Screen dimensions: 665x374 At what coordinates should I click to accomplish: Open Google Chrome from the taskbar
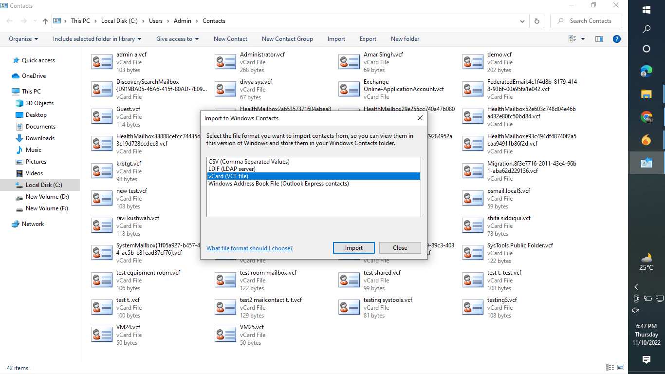tap(647, 117)
